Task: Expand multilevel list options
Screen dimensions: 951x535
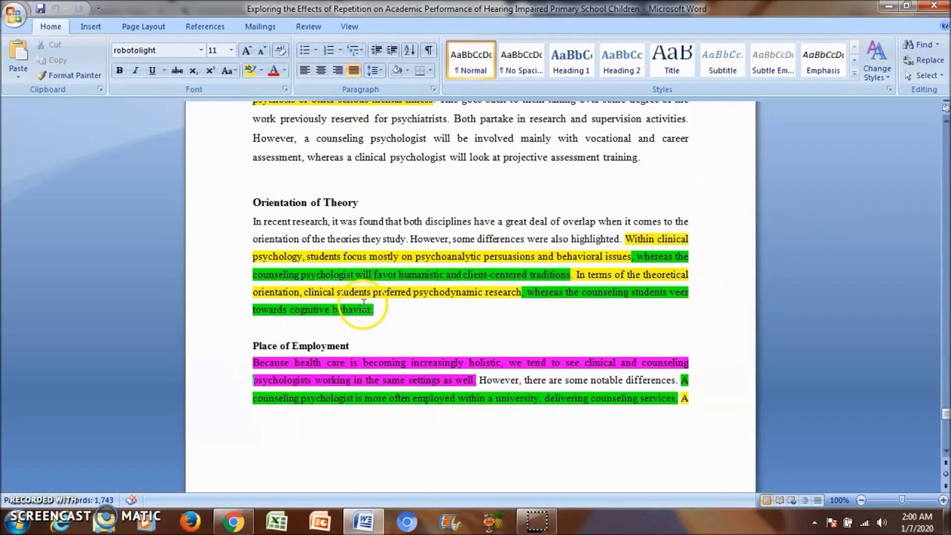Action: coord(362,51)
